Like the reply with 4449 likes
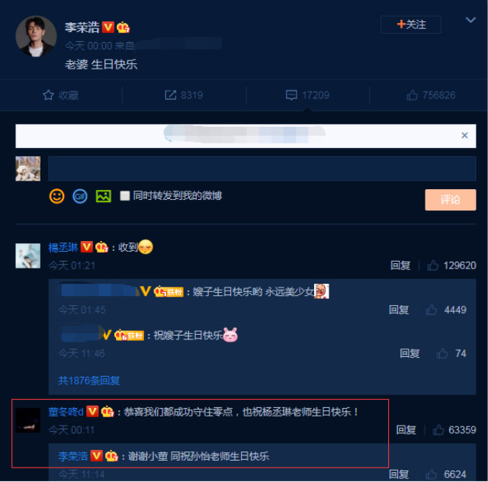Screen dimensions: 488x482 431,310
